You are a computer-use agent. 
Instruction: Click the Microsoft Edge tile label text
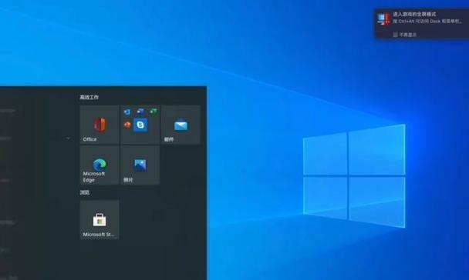[x=94, y=177]
